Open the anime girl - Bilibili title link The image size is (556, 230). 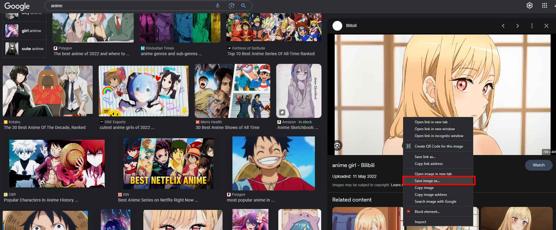pyautogui.click(x=353, y=165)
